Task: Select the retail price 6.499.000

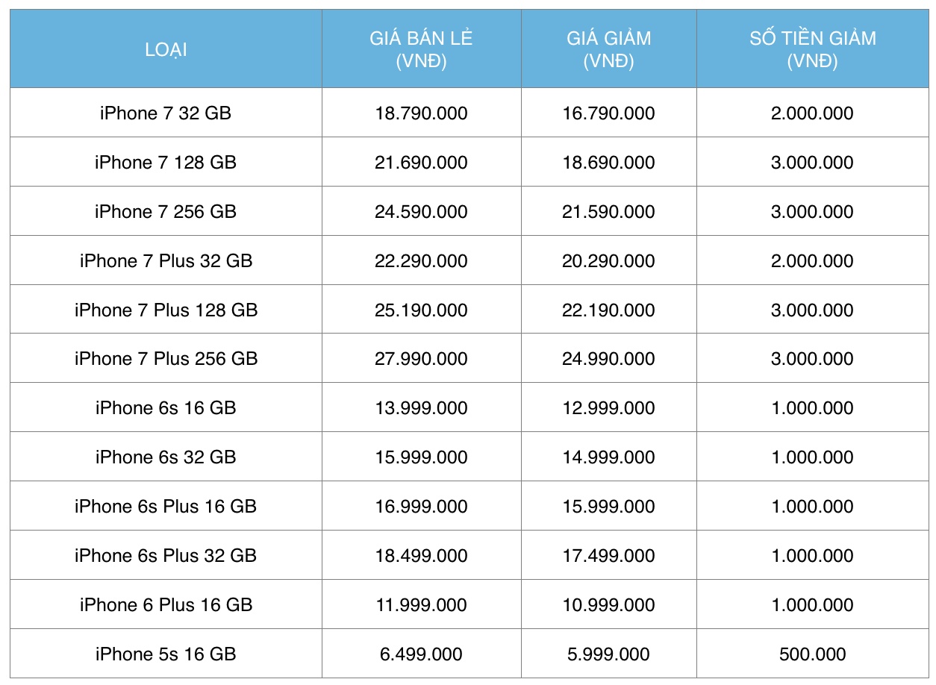Action: [x=421, y=654]
